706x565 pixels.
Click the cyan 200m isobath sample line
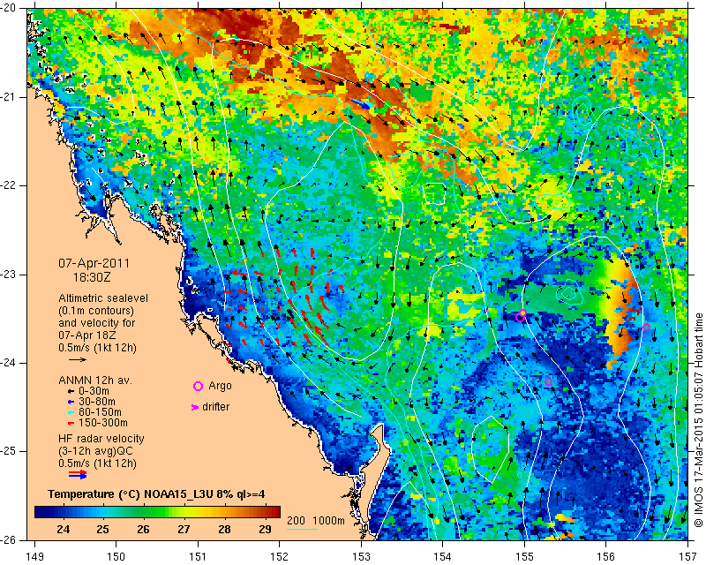pyautogui.click(x=303, y=530)
